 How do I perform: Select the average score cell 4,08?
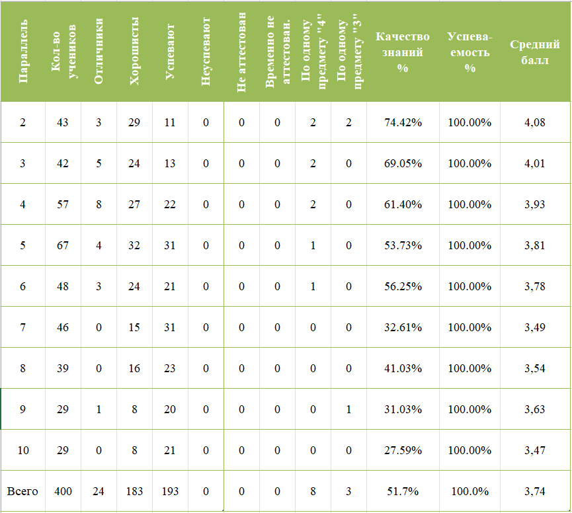534,122
